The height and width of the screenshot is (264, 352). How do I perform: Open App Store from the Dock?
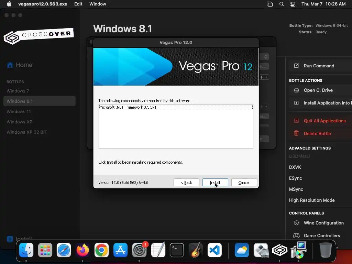(120, 250)
